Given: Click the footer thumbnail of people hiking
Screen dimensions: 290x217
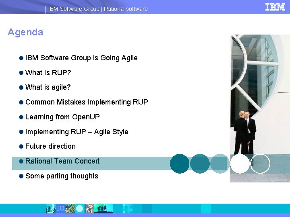Looking at the screenshot, I should coord(104,209).
